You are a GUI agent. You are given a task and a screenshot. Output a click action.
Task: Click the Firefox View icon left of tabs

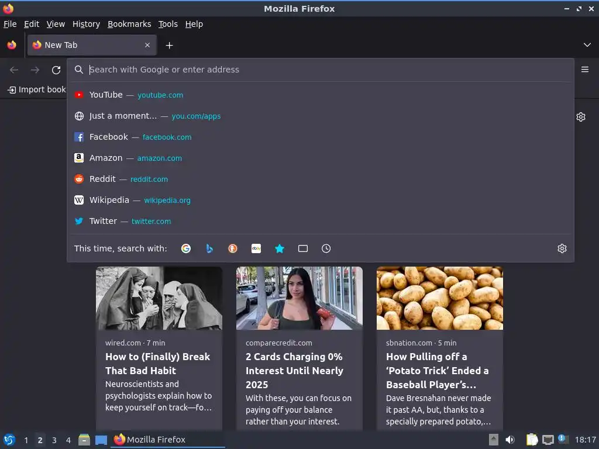12,45
